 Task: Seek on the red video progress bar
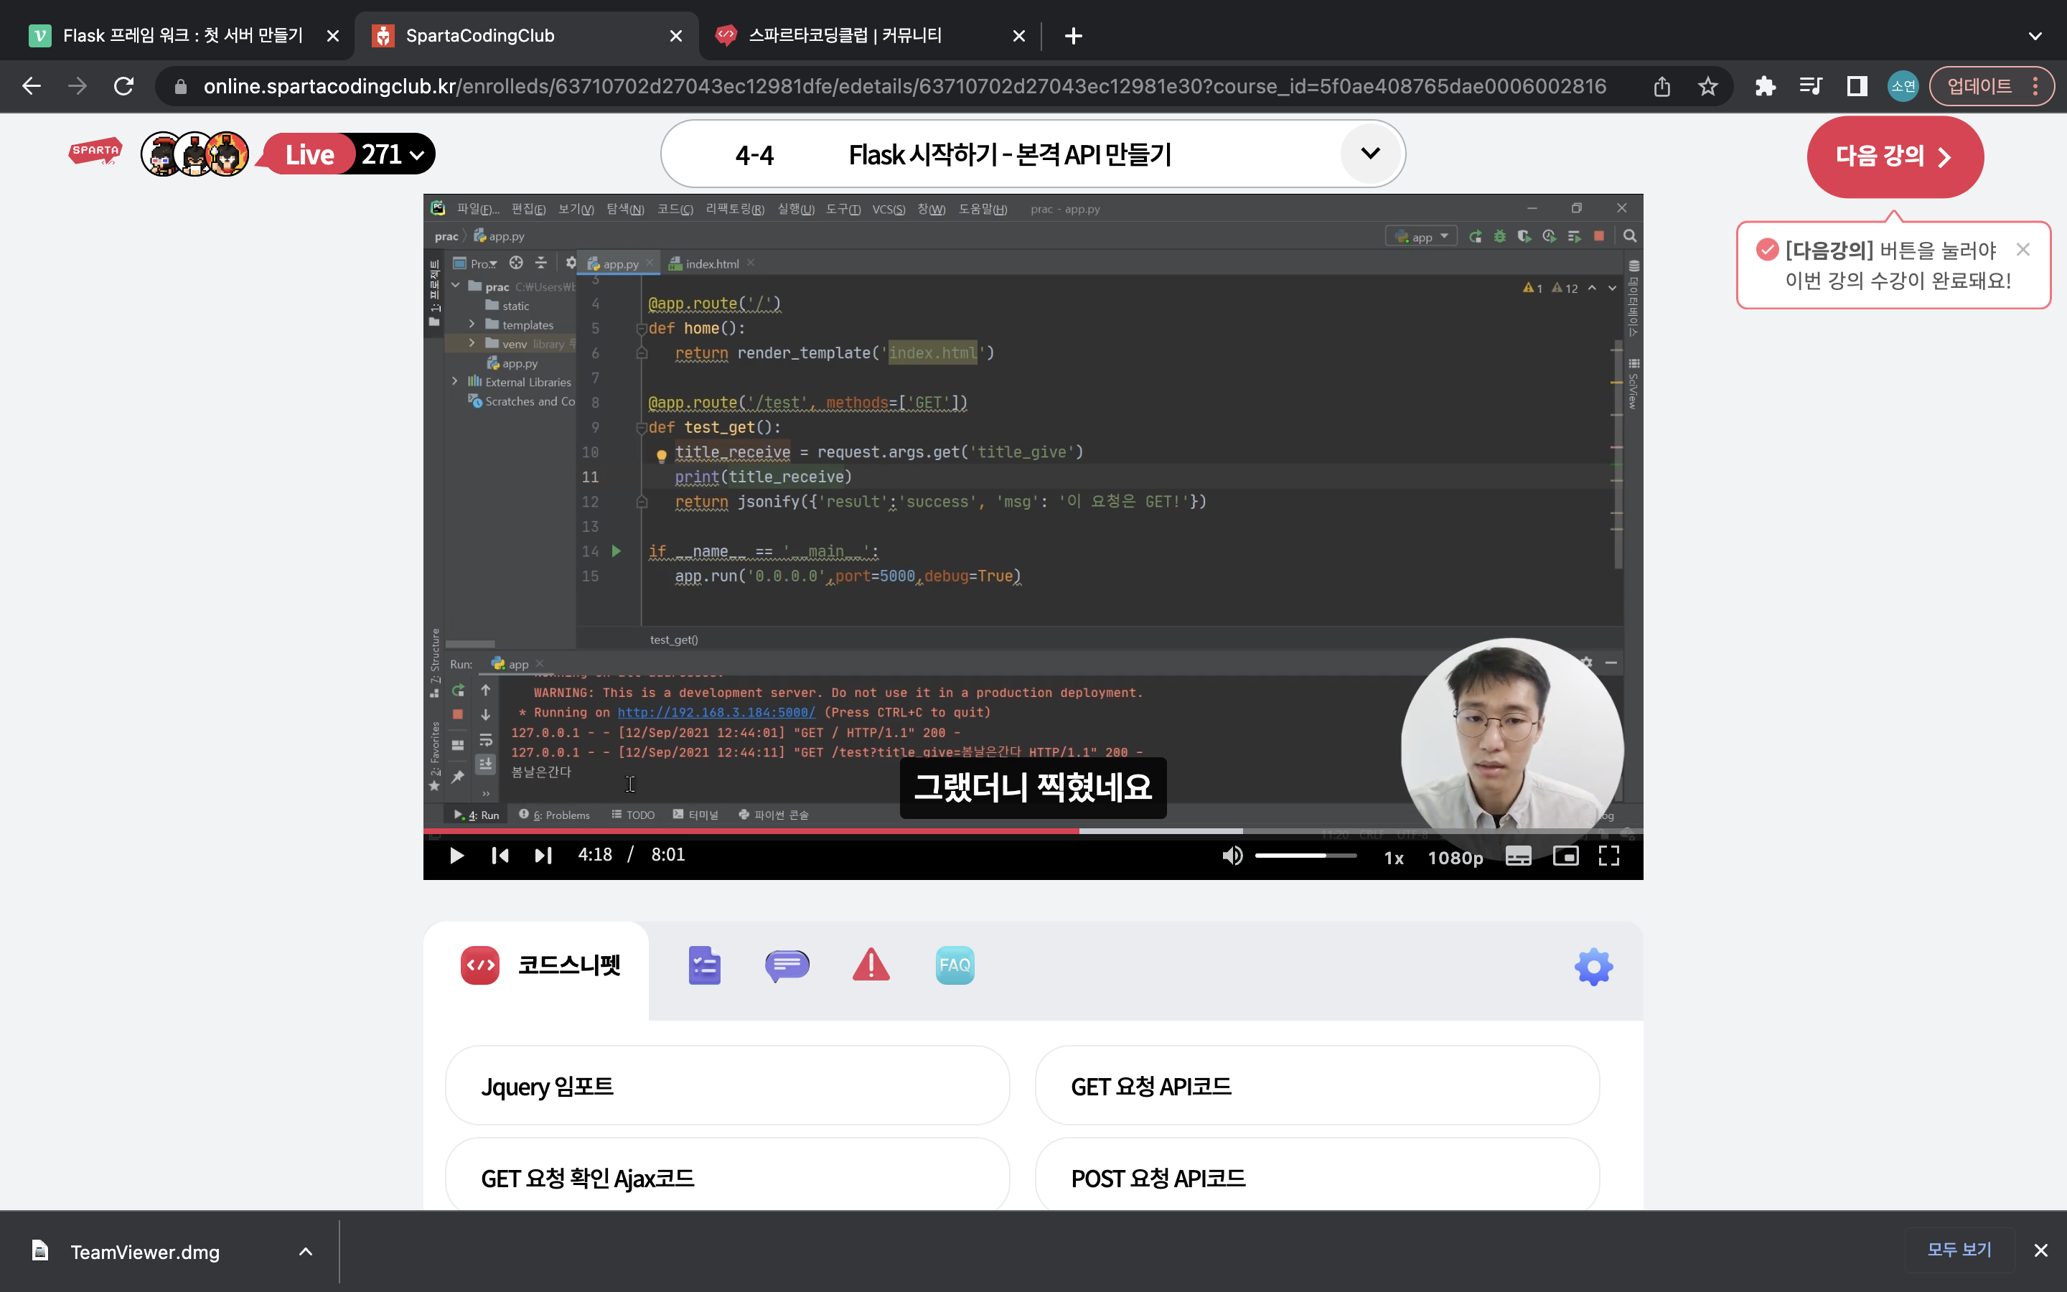click(1033, 830)
